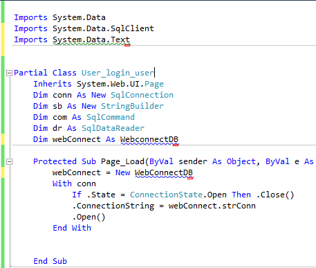The image size is (316, 268).
Task: Click the End Sub statement
Action: tap(50, 261)
